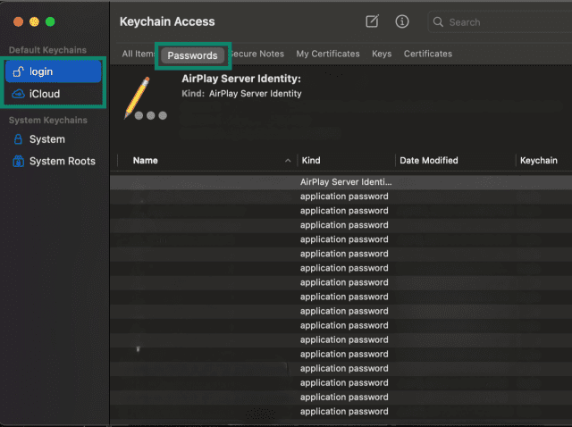
Task: Click the green zoom window button
Action: click(x=50, y=21)
